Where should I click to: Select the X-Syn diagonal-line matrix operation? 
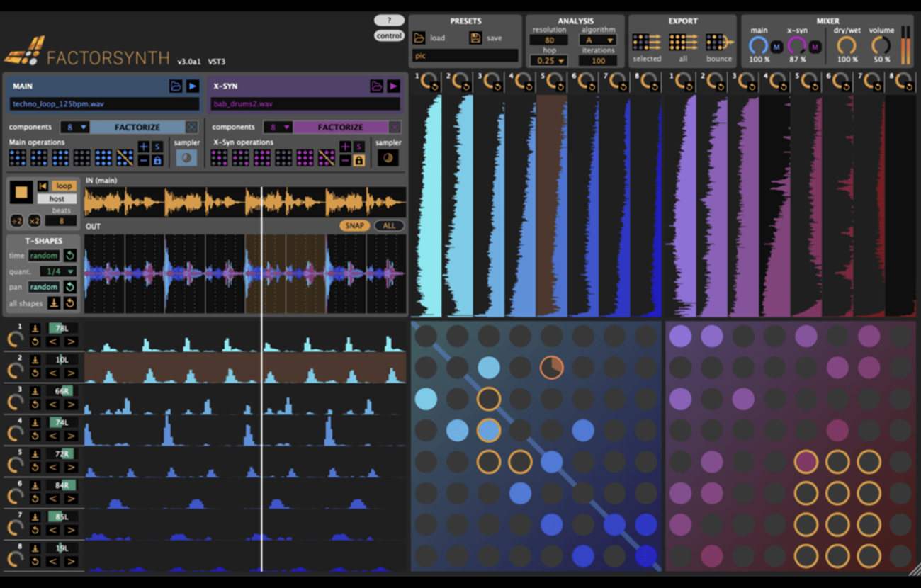point(327,157)
